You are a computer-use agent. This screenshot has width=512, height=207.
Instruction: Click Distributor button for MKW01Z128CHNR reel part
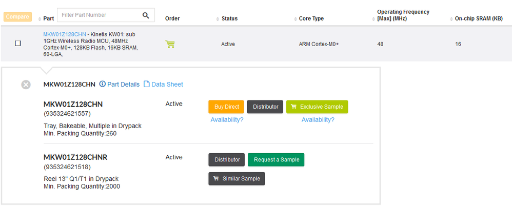226,160
